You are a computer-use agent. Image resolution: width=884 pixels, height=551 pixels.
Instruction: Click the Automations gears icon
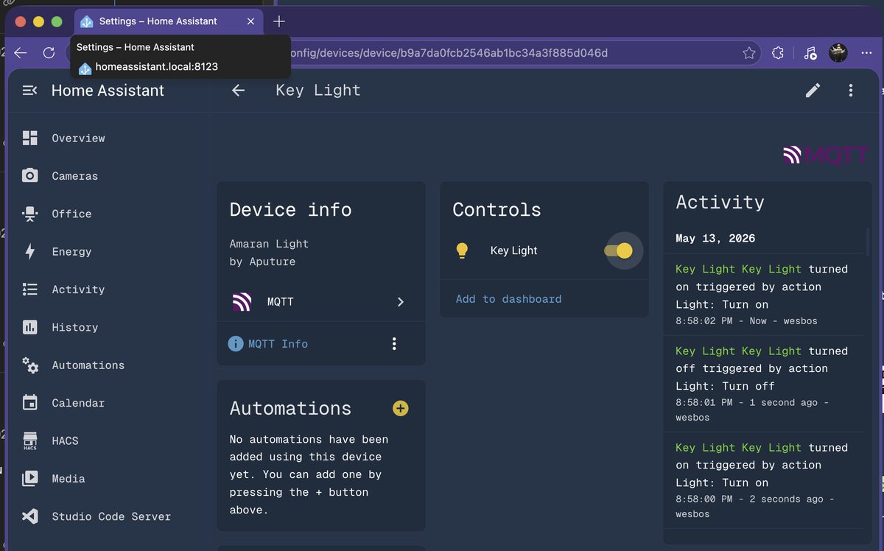(x=29, y=365)
